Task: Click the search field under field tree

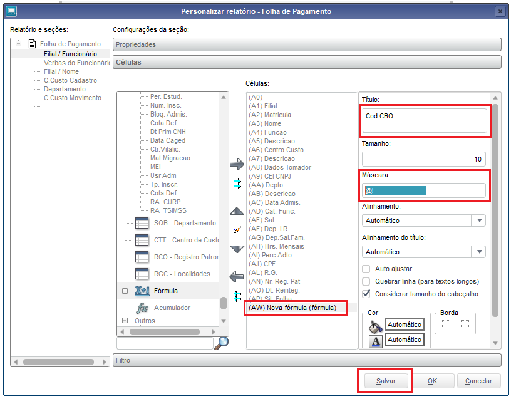Action: point(165,343)
